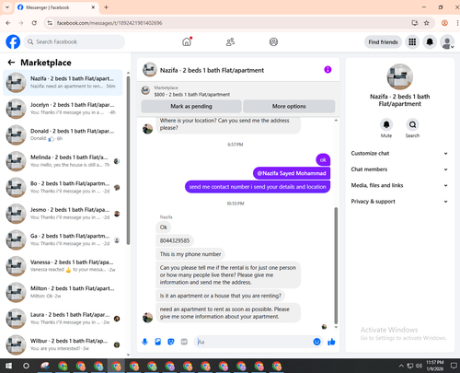Search in conversation magnifier icon
The height and width of the screenshot is (373, 460).
(412, 124)
